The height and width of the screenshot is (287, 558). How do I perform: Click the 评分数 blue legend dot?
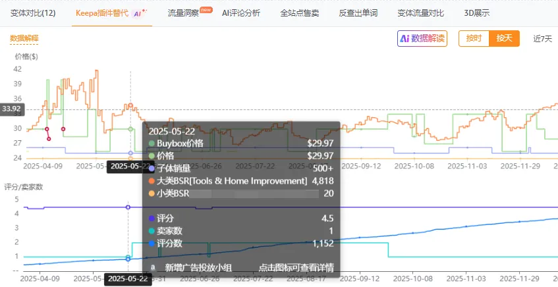point(152,244)
